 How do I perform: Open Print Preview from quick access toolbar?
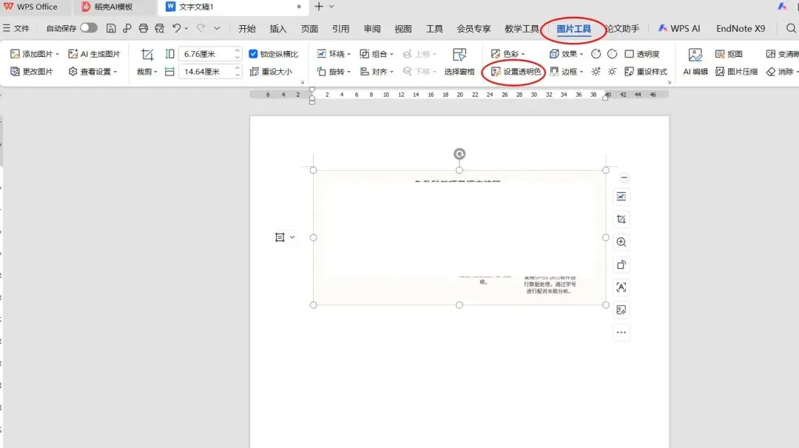160,29
